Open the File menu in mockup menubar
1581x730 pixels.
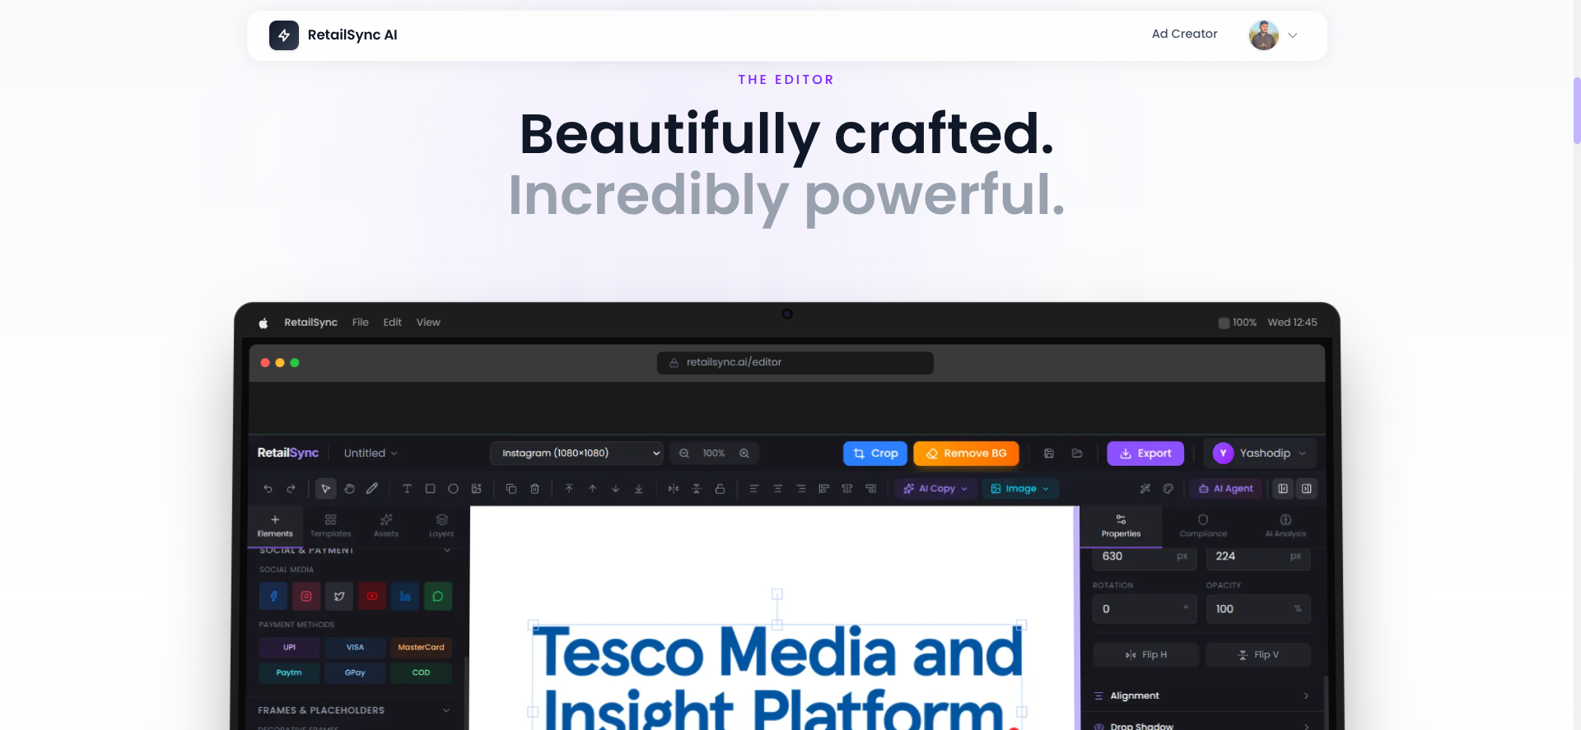pyautogui.click(x=361, y=323)
